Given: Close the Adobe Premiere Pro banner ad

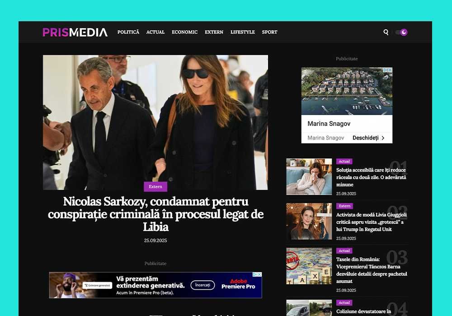Looking at the screenshot, I should [x=259, y=274].
